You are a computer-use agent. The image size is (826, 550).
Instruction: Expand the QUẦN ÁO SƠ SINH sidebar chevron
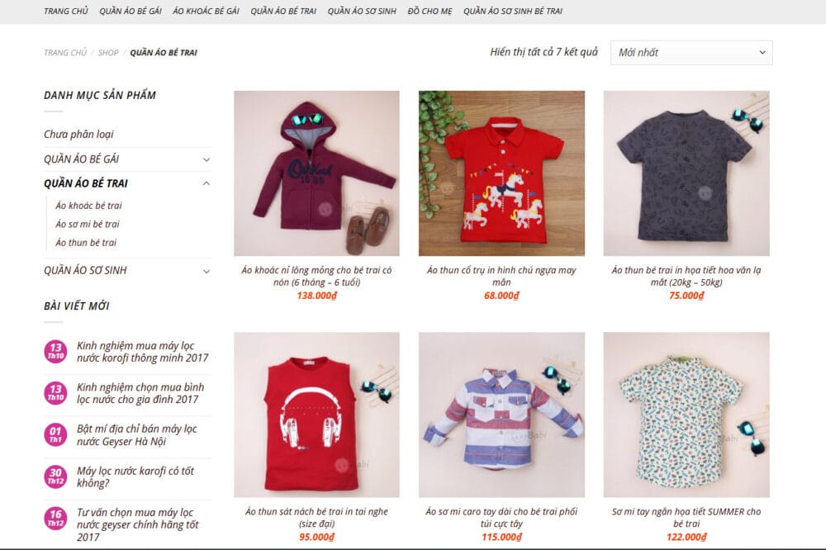tap(206, 272)
